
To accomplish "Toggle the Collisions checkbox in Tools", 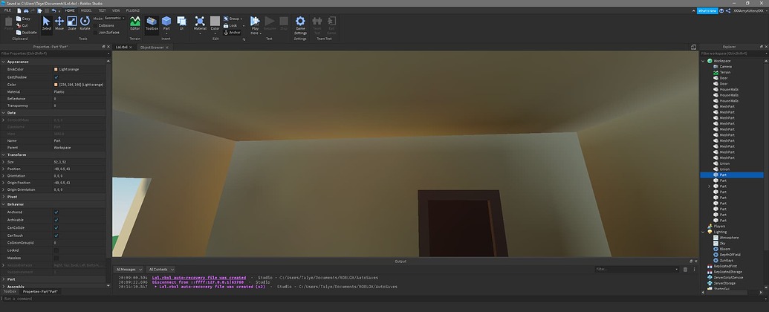I will click(x=96, y=25).
